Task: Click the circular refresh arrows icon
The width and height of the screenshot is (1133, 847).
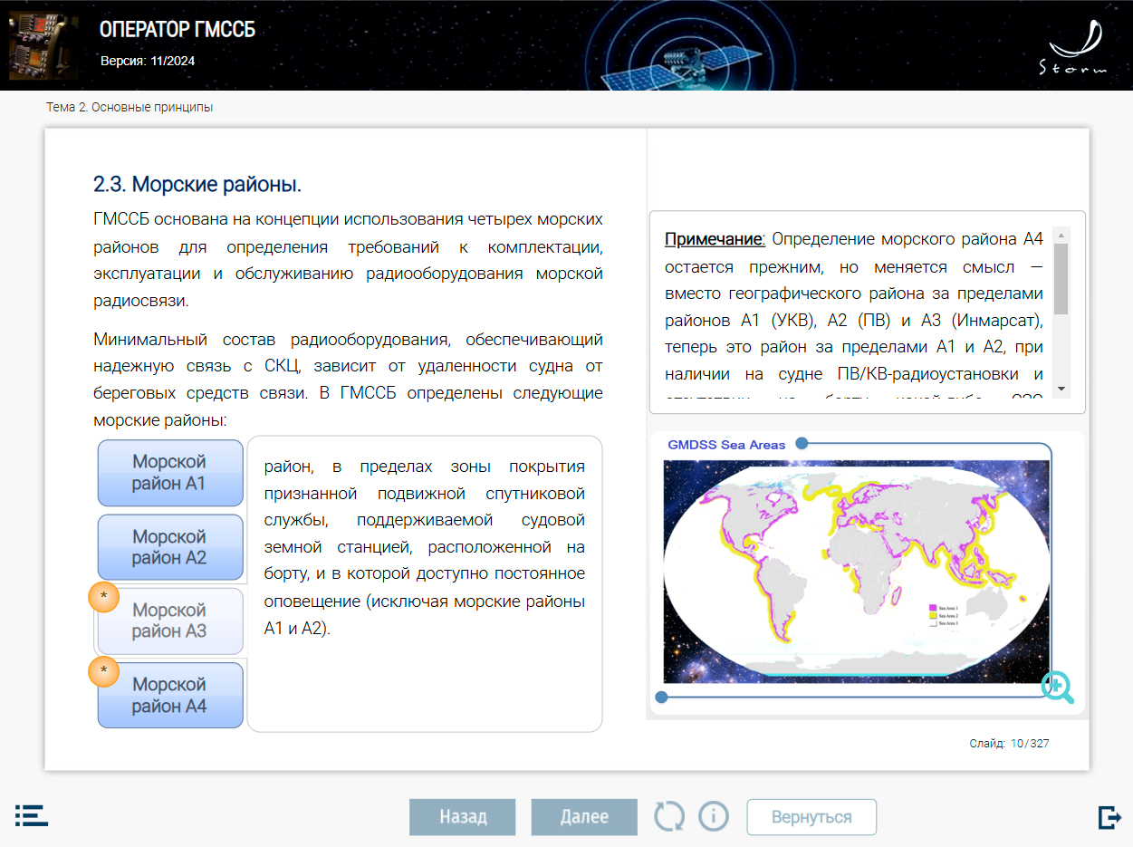Action: pos(670,816)
